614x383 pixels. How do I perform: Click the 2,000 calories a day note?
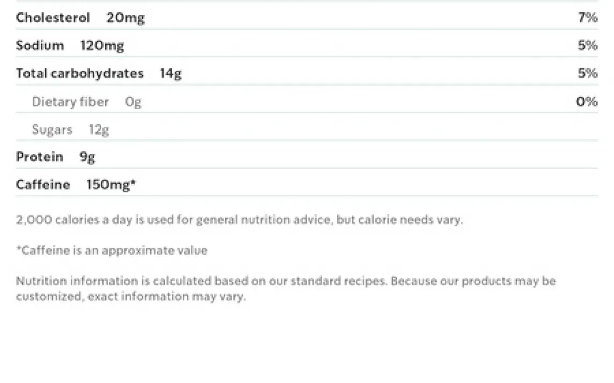click(x=239, y=220)
